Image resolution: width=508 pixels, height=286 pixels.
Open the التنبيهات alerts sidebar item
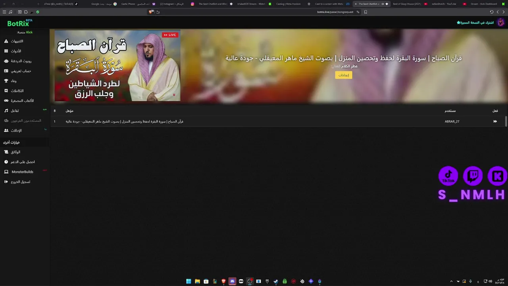25,41
